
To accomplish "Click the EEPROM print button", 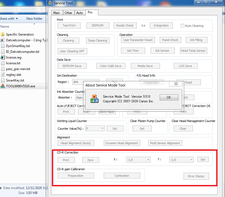I will point(98,25).
